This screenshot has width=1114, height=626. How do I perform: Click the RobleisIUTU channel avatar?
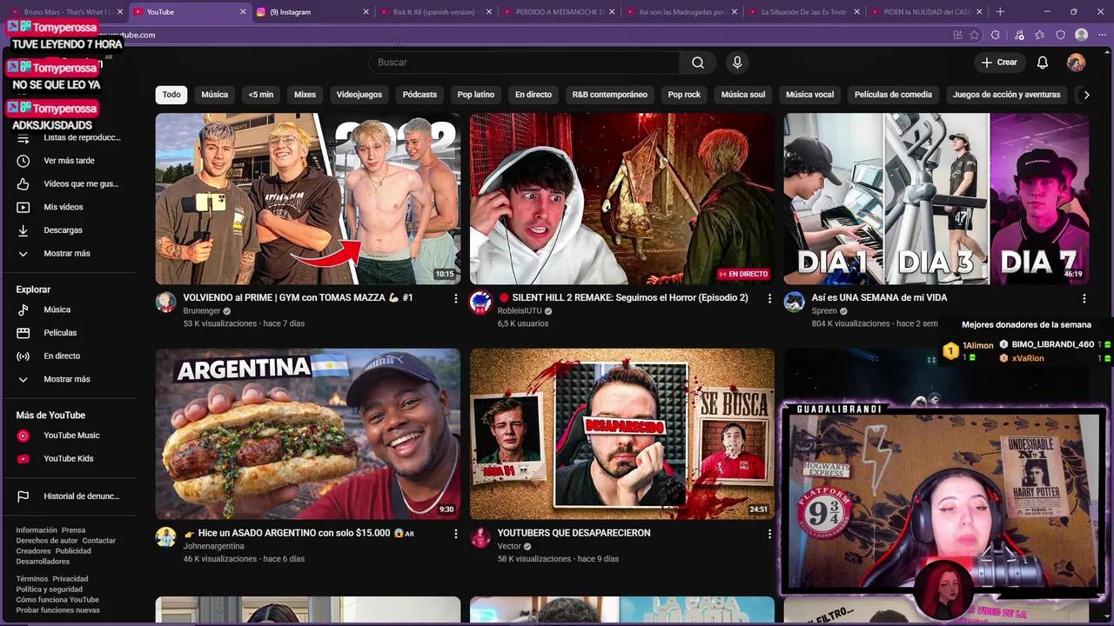(x=480, y=302)
